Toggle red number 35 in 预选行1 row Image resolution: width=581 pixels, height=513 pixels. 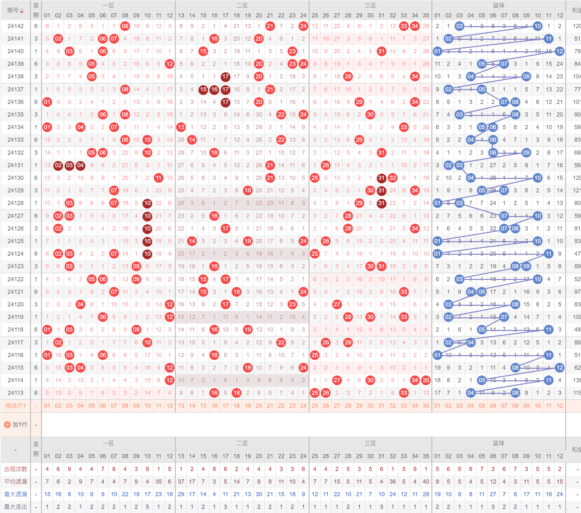426,406
